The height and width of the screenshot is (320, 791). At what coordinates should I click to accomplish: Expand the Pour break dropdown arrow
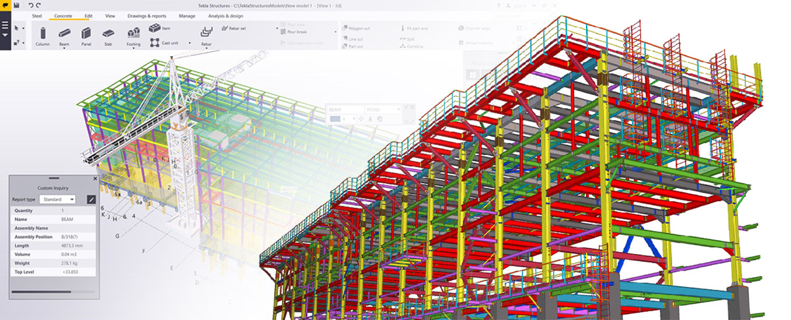(336, 32)
